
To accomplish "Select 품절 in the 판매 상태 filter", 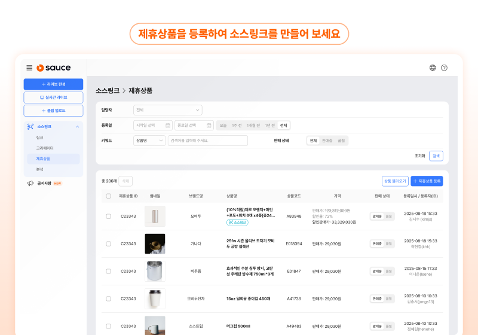I will (x=341, y=141).
